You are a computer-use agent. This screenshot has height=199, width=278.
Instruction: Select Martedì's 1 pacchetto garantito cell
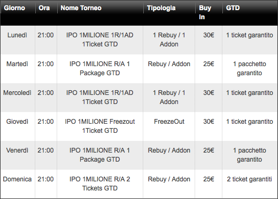(x=250, y=68)
